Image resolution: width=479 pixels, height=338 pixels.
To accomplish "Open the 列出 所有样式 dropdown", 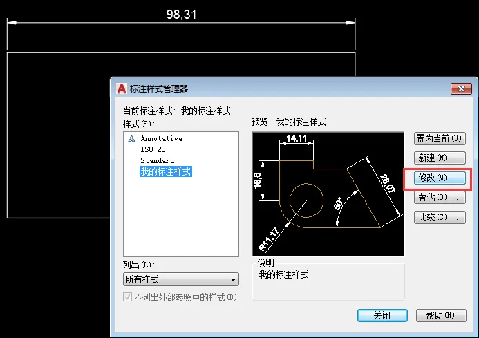I will point(181,279).
